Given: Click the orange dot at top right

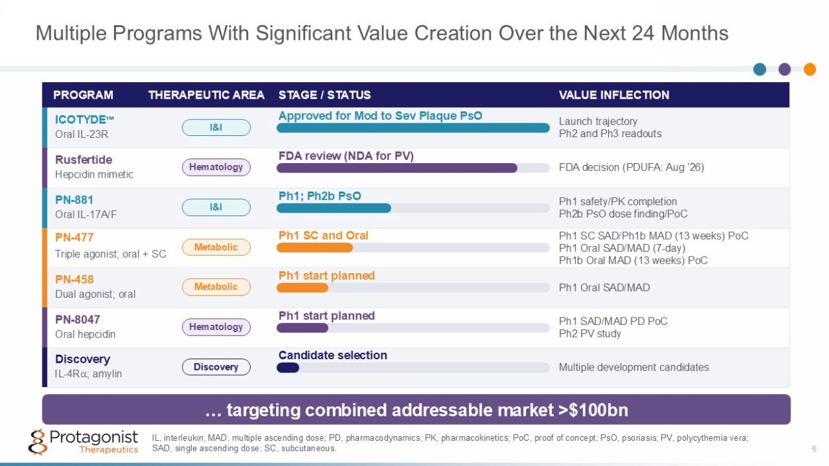Looking at the screenshot, I should [x=810, y=69].
